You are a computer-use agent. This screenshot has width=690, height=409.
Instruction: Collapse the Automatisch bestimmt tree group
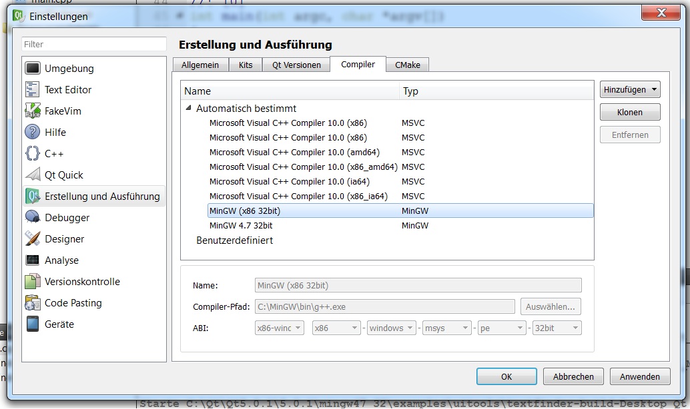point(188,108)
